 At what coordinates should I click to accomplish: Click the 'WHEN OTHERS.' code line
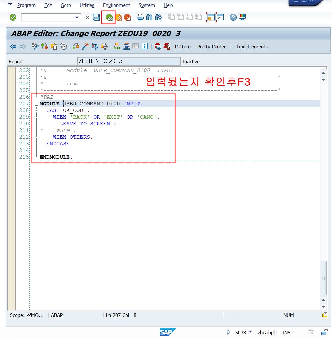tap(73, 137)
